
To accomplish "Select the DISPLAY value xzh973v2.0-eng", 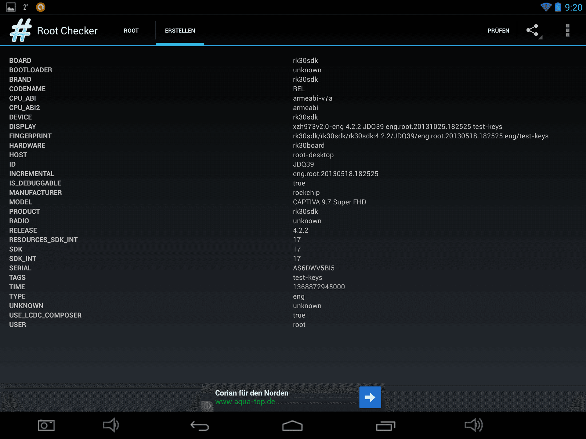I will point(397,127).
